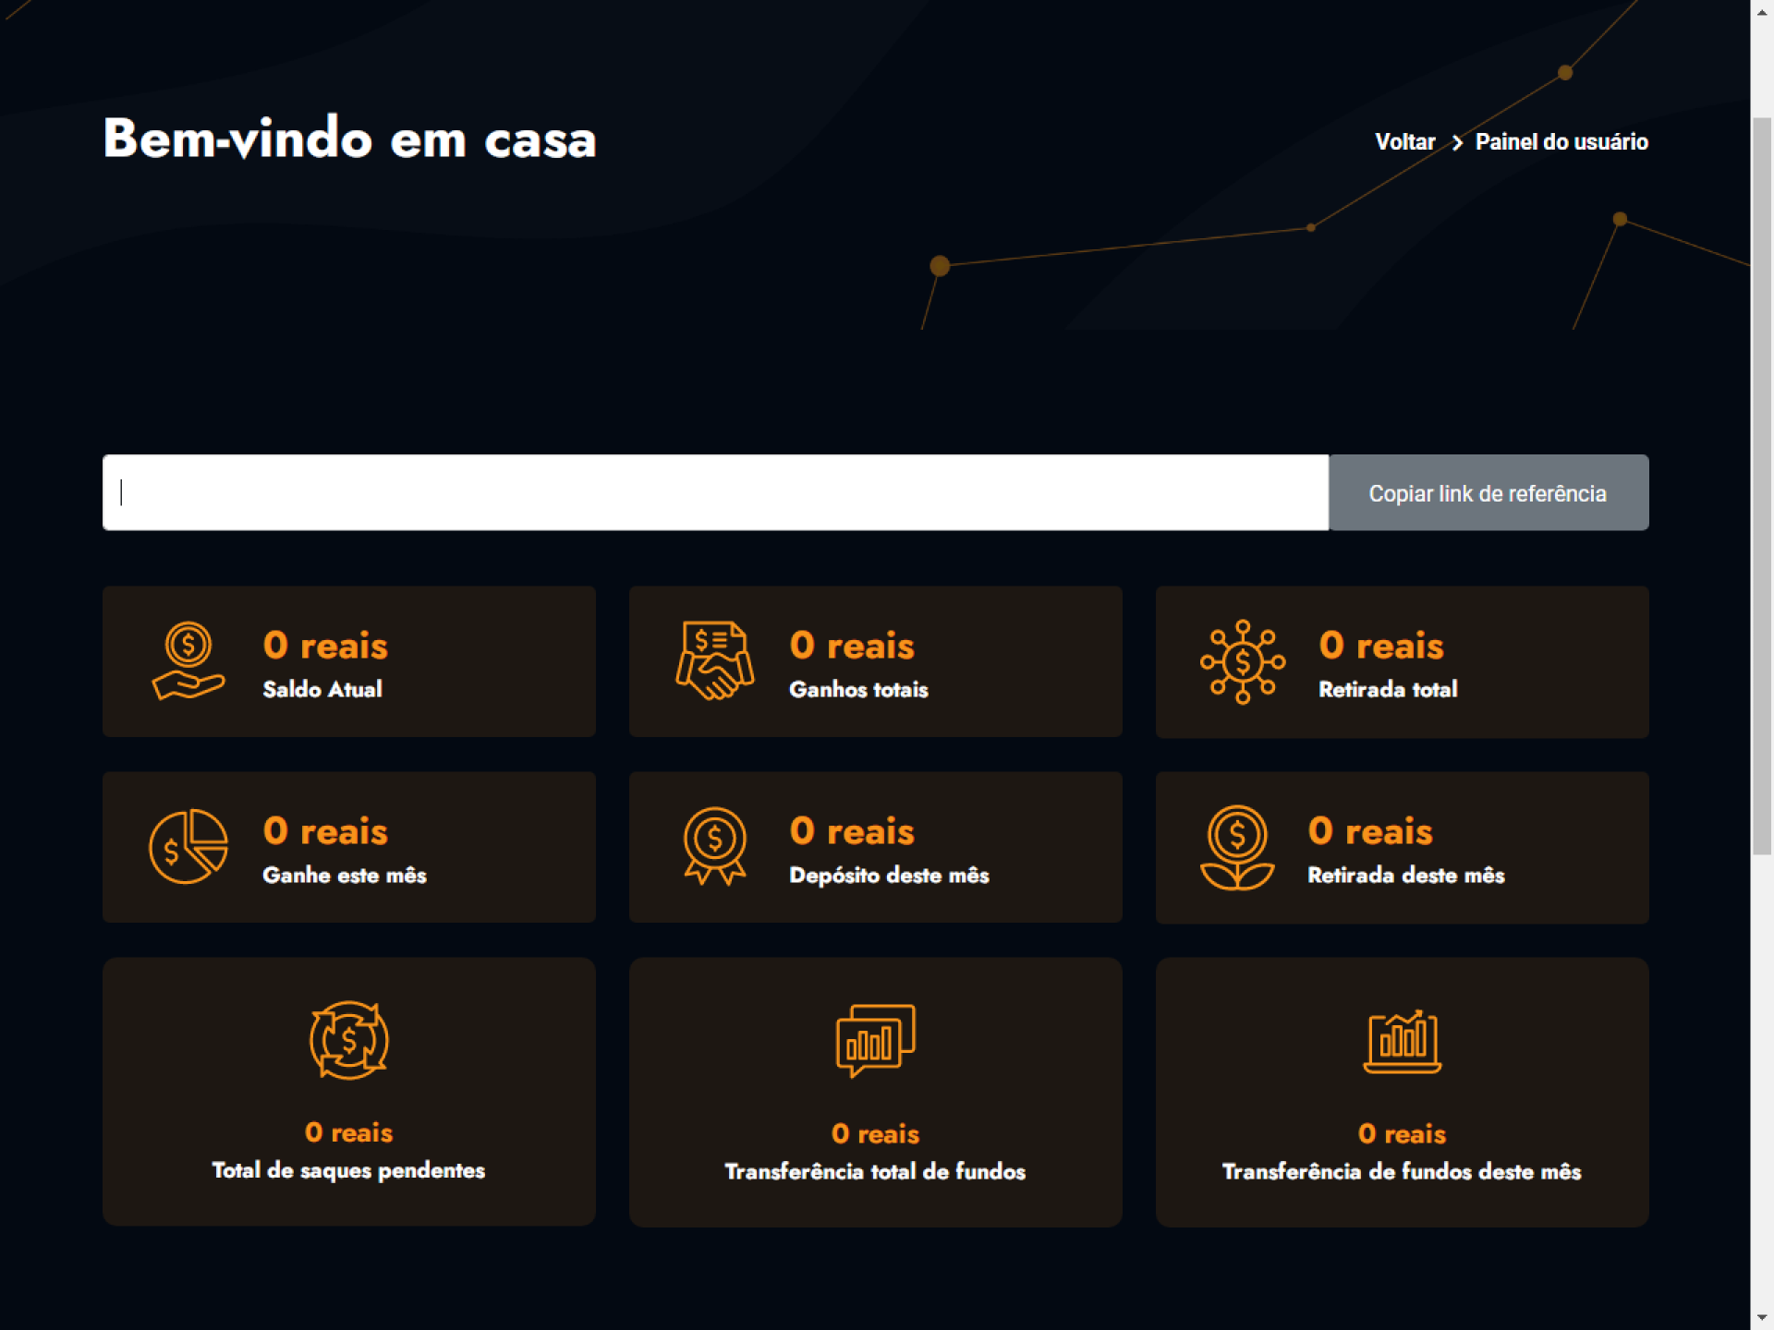
Task: Click the Voltar breadcrumb link
Action: tap(1404, 142)
